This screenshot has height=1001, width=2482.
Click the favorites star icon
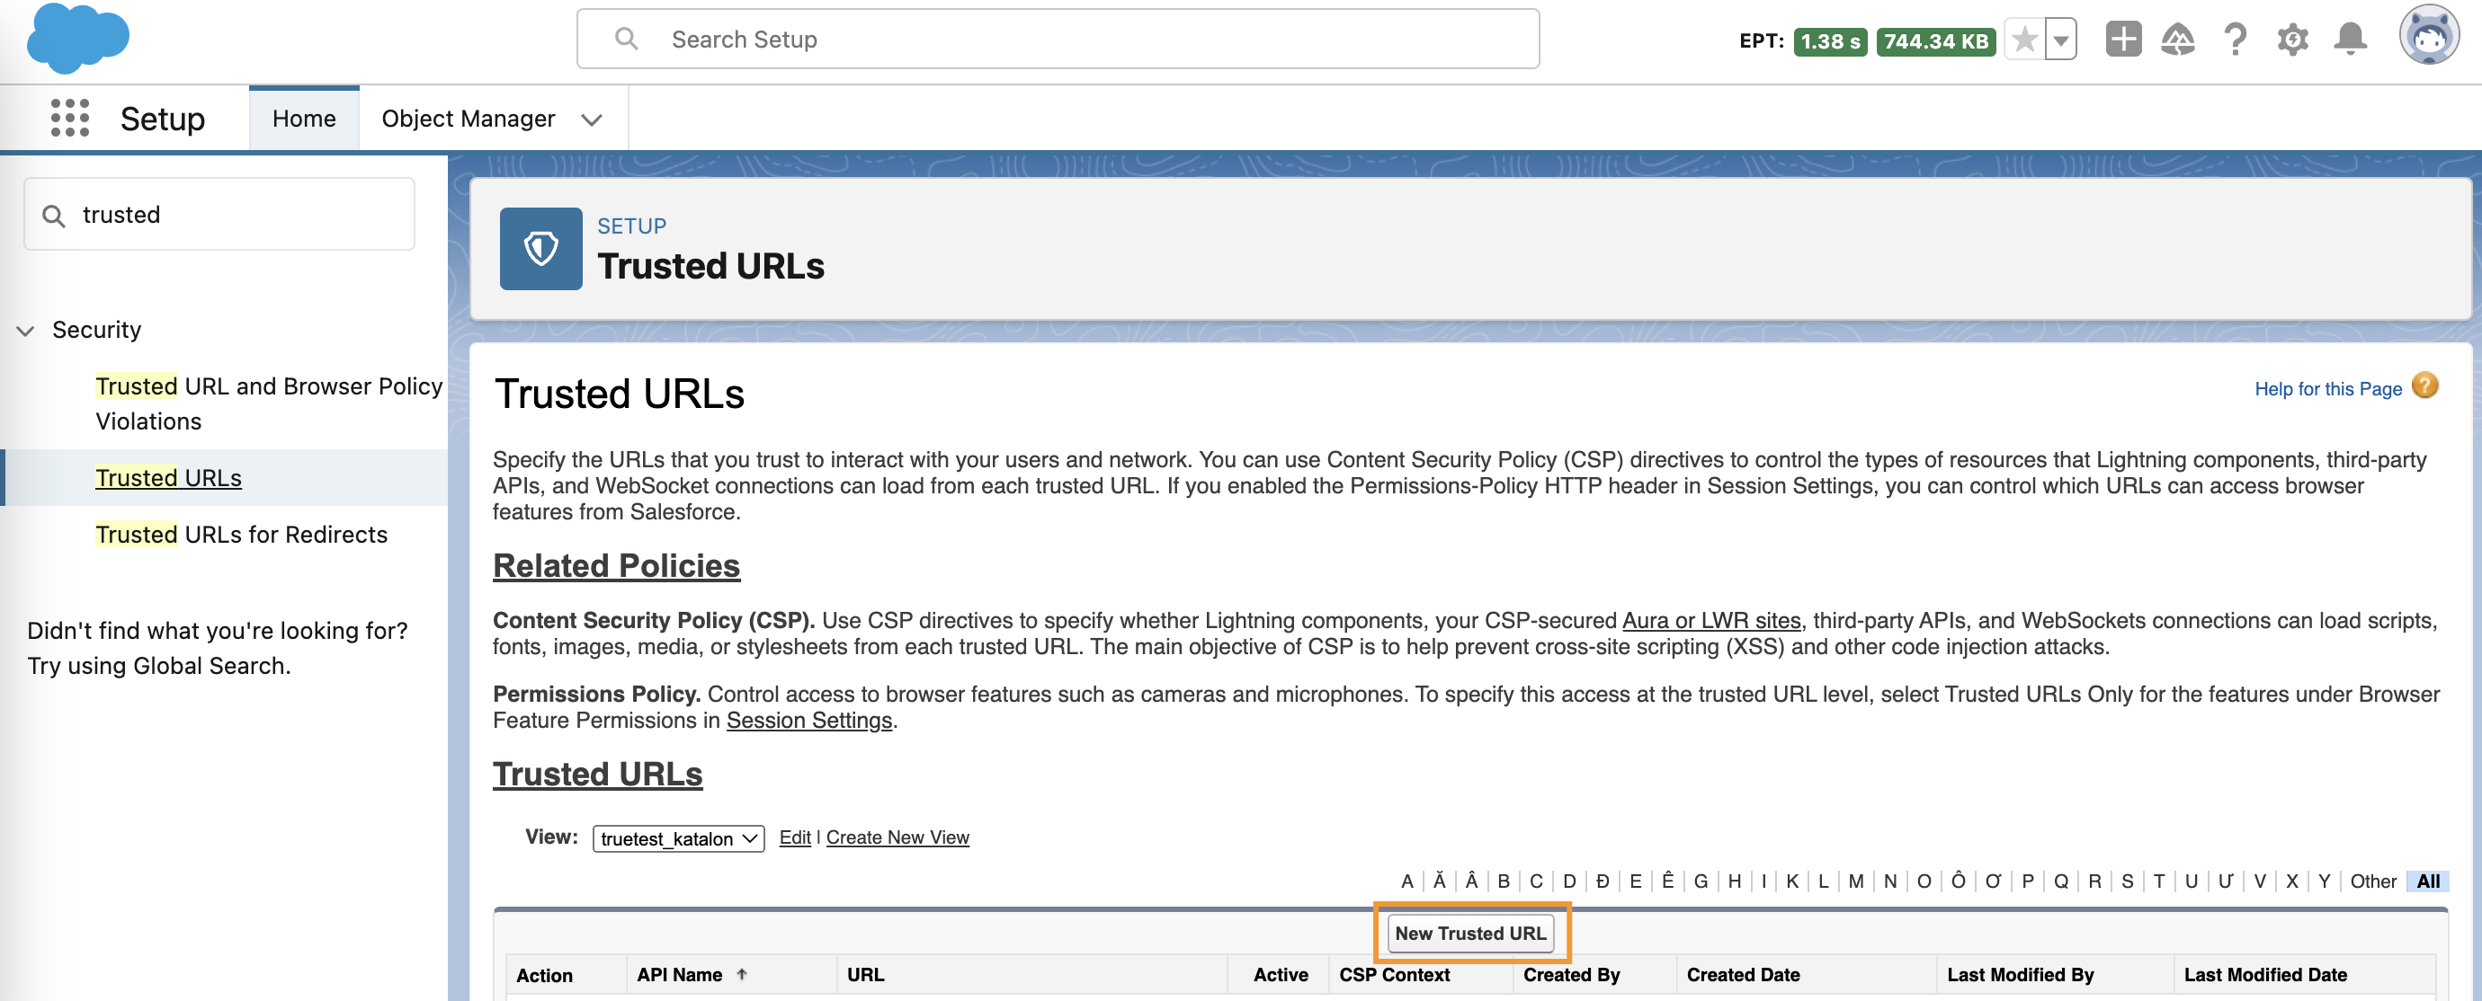[x=2024, y=40]
